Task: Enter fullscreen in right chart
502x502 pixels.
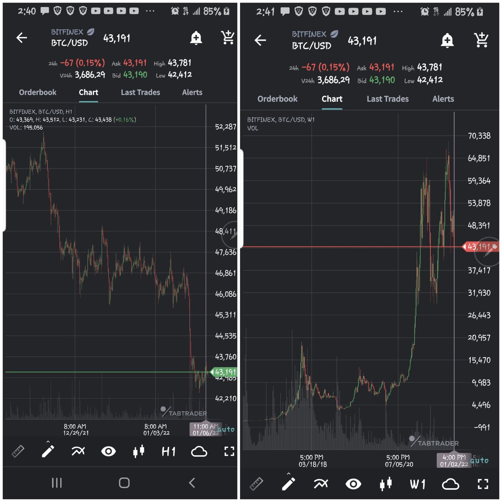Action: click(x=483, y=484)
